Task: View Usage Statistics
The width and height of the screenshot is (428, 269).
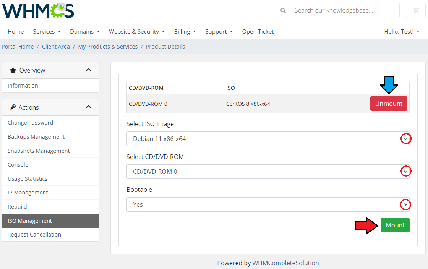Action: (50, 179)
